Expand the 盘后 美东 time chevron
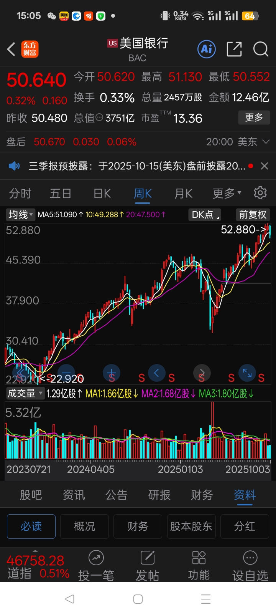The width and height of the screenshot is (276, 616). point(266,142)
